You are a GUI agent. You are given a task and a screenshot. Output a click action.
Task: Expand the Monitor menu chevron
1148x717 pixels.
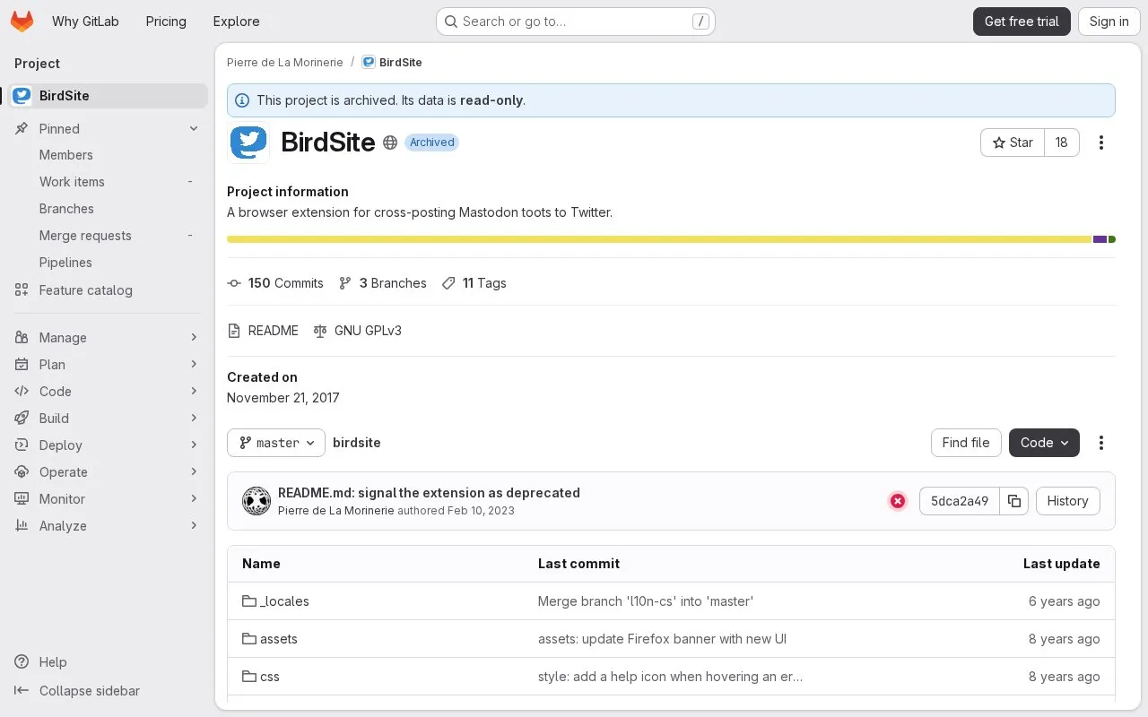point(194,499)
